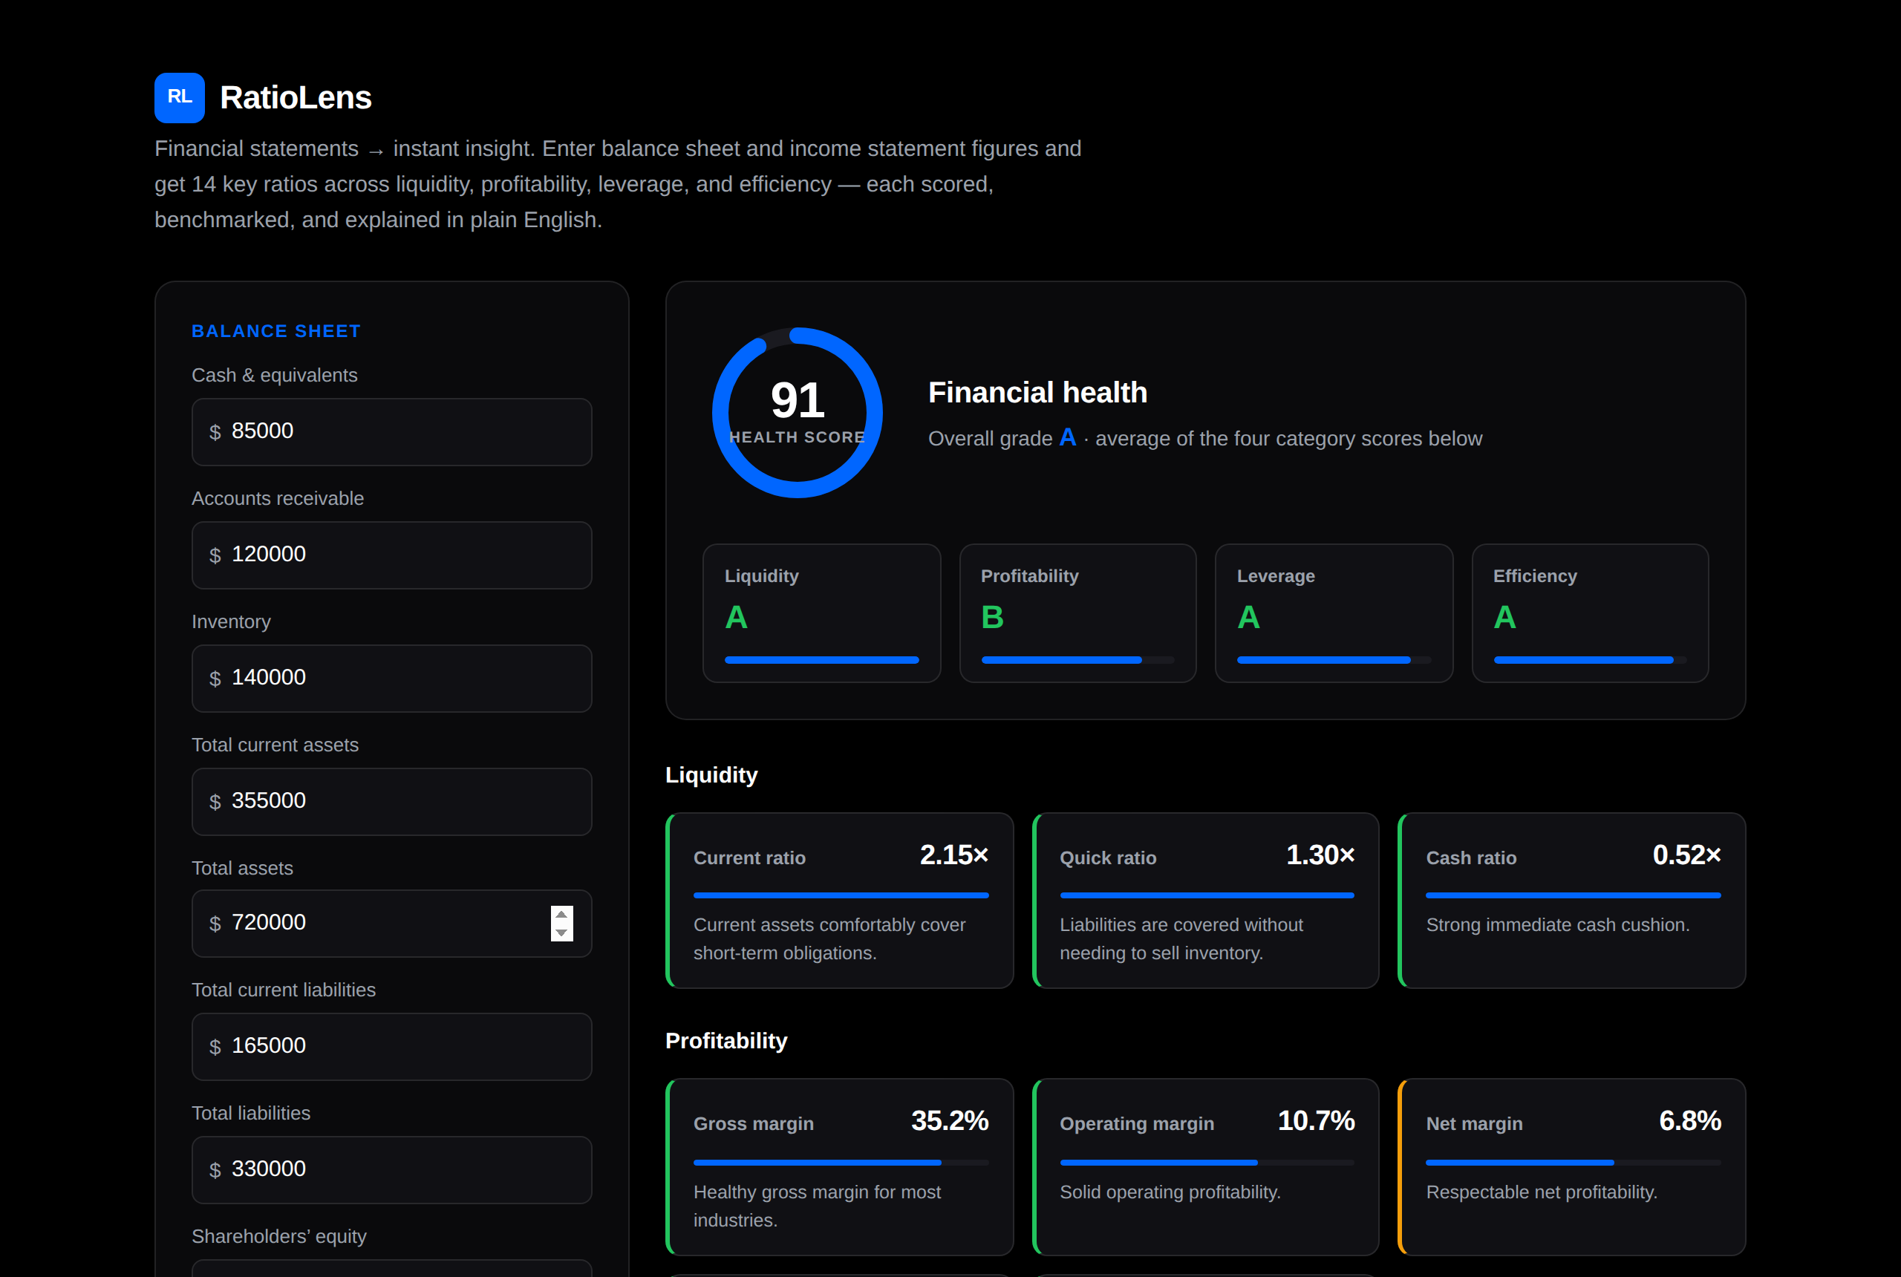
Task: Click the Profitability card progress bar
Action: [x=1077, y=660]
